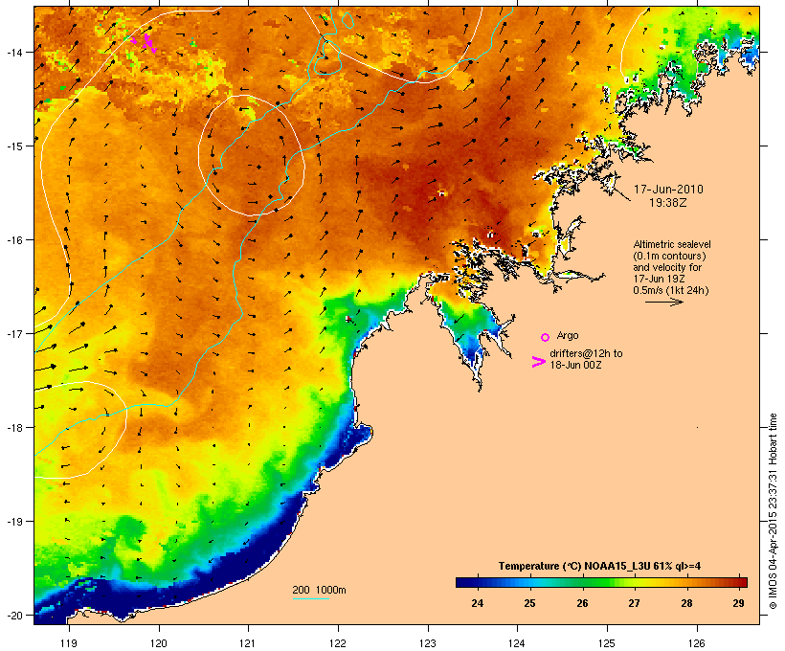Click the latitude axis label -19
This screenshot has height=651, width=785.
[x=13, y=522]
